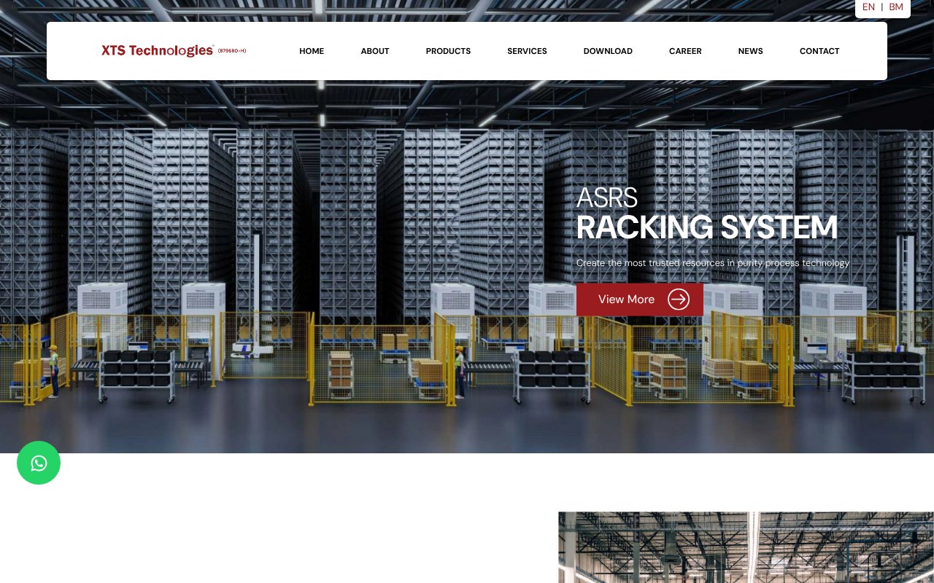Click the XTS Technologies logo

click(158, 50)
